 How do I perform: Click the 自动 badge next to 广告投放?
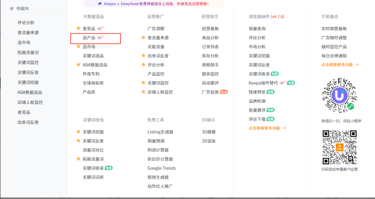point(224,92)
